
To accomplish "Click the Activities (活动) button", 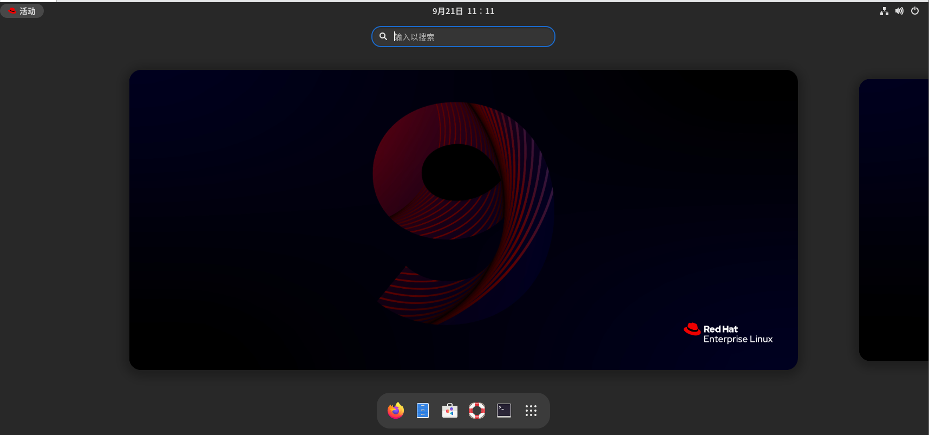I will [x=22, y=11].
